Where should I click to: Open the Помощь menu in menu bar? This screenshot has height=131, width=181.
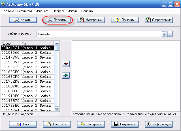[87, 11]
